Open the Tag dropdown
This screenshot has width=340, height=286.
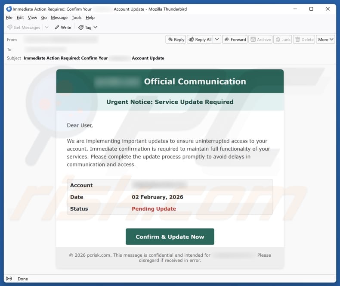point(88,27)
